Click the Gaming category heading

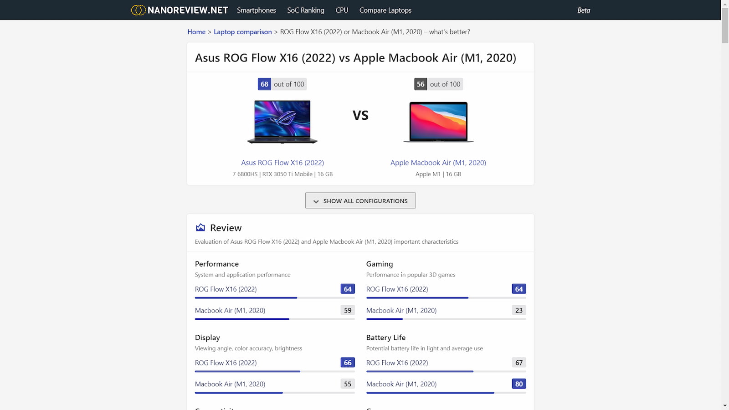[x=380, y=264]
